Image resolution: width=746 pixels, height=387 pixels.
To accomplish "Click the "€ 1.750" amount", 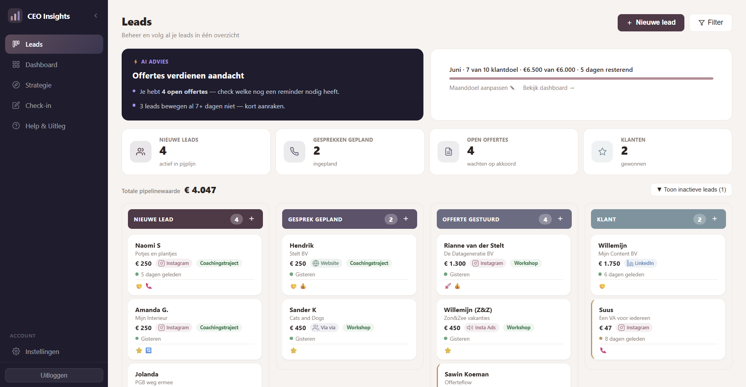I will (609, 263).
